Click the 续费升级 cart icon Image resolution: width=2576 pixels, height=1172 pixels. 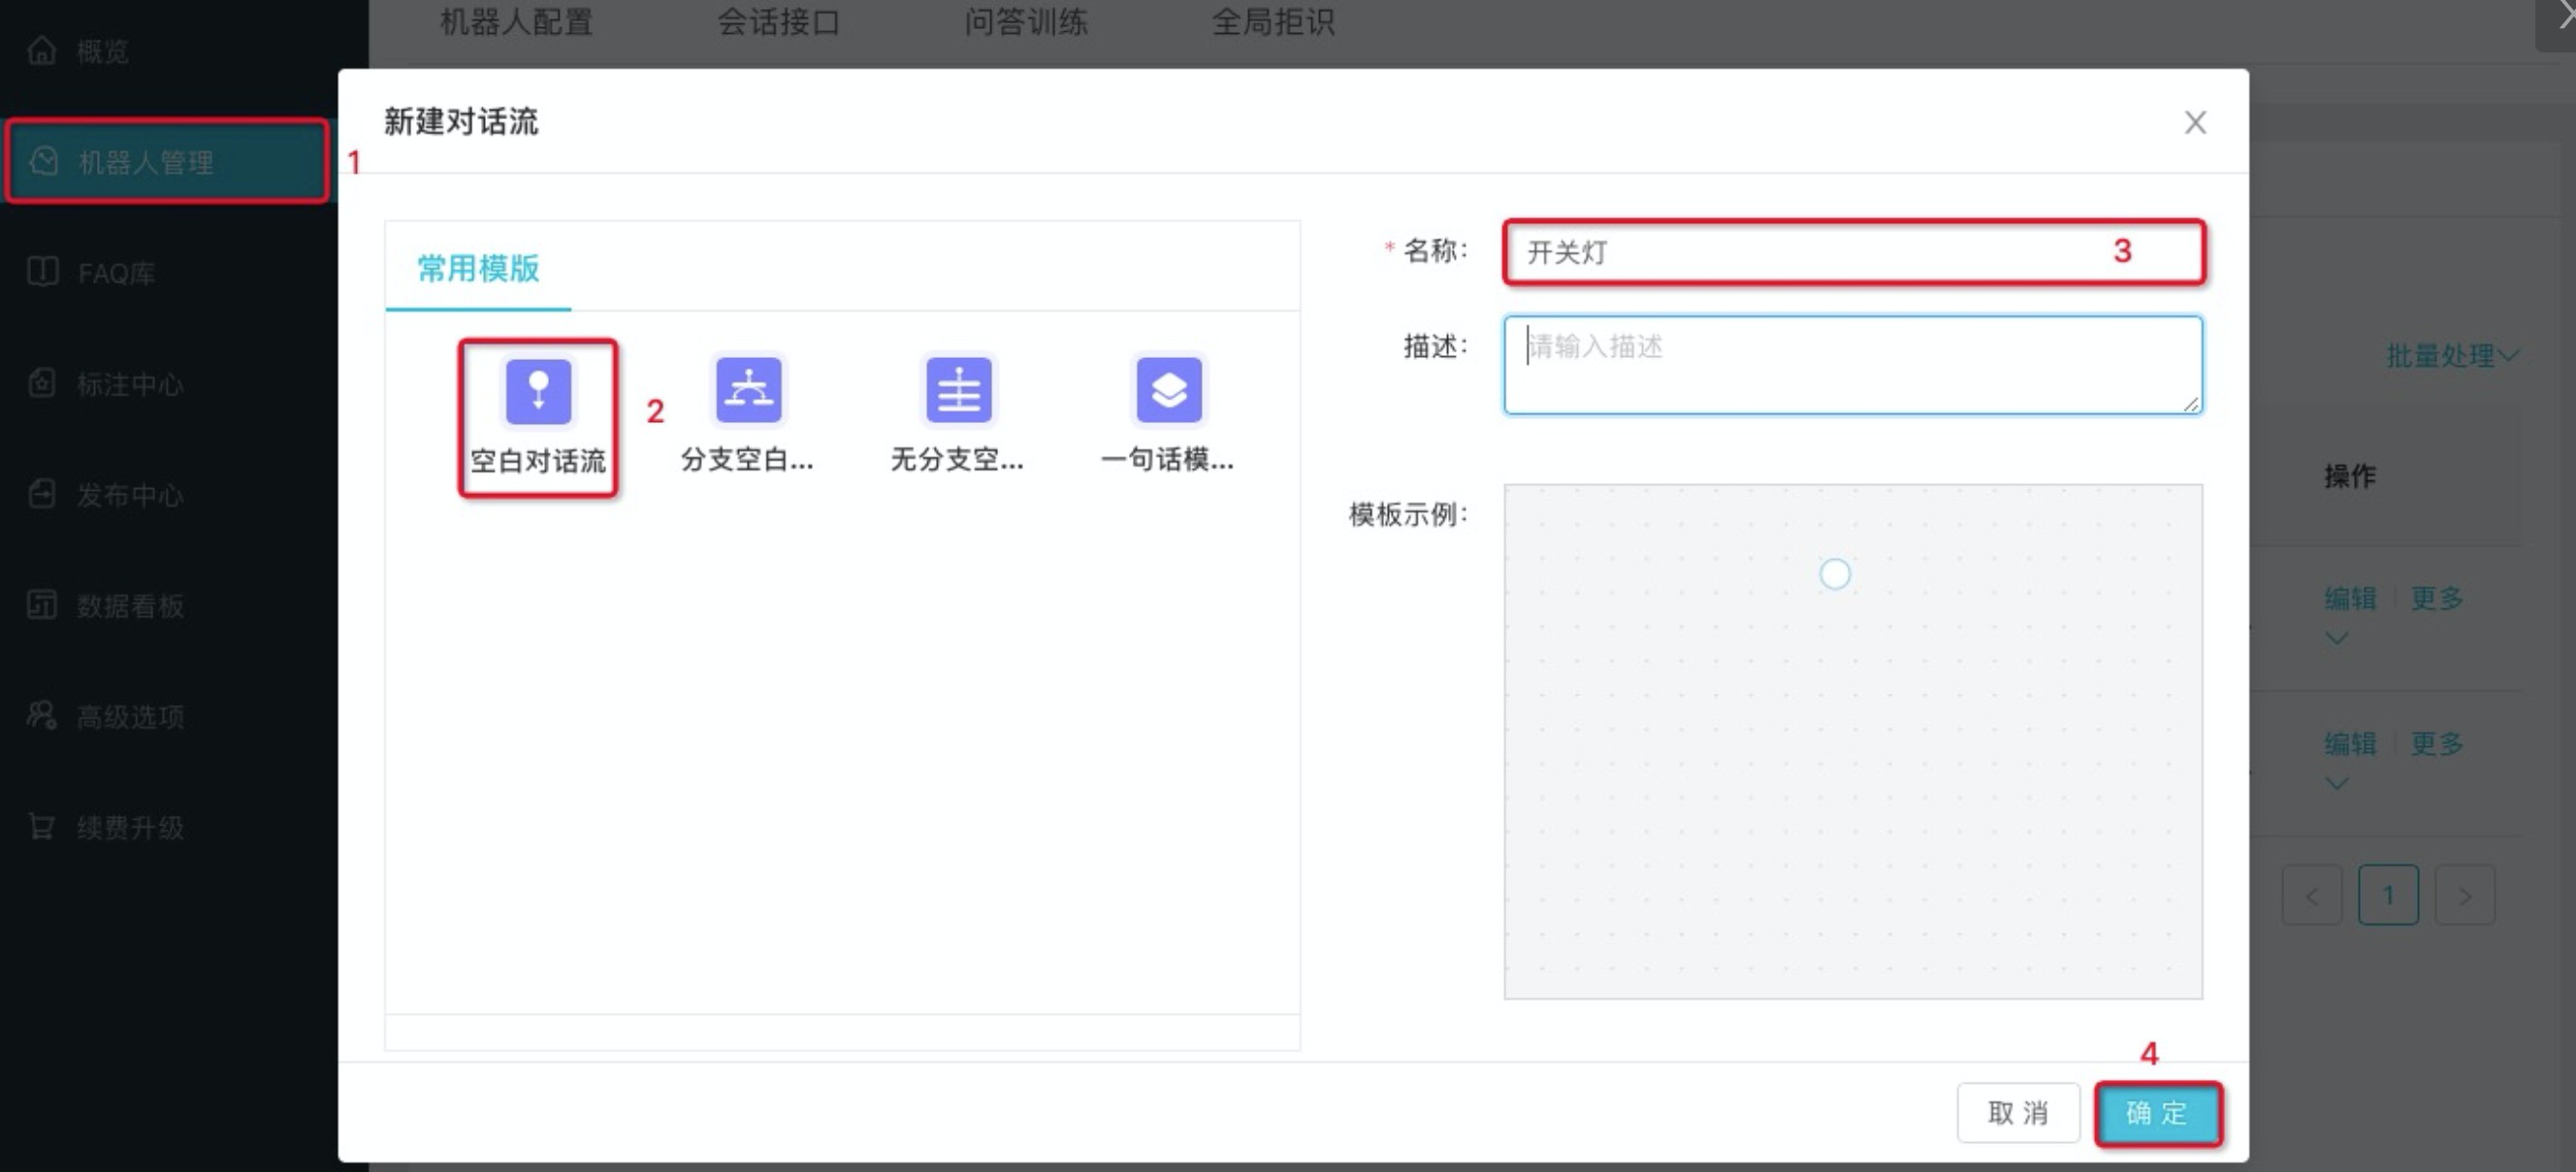[x=42, y=827]
